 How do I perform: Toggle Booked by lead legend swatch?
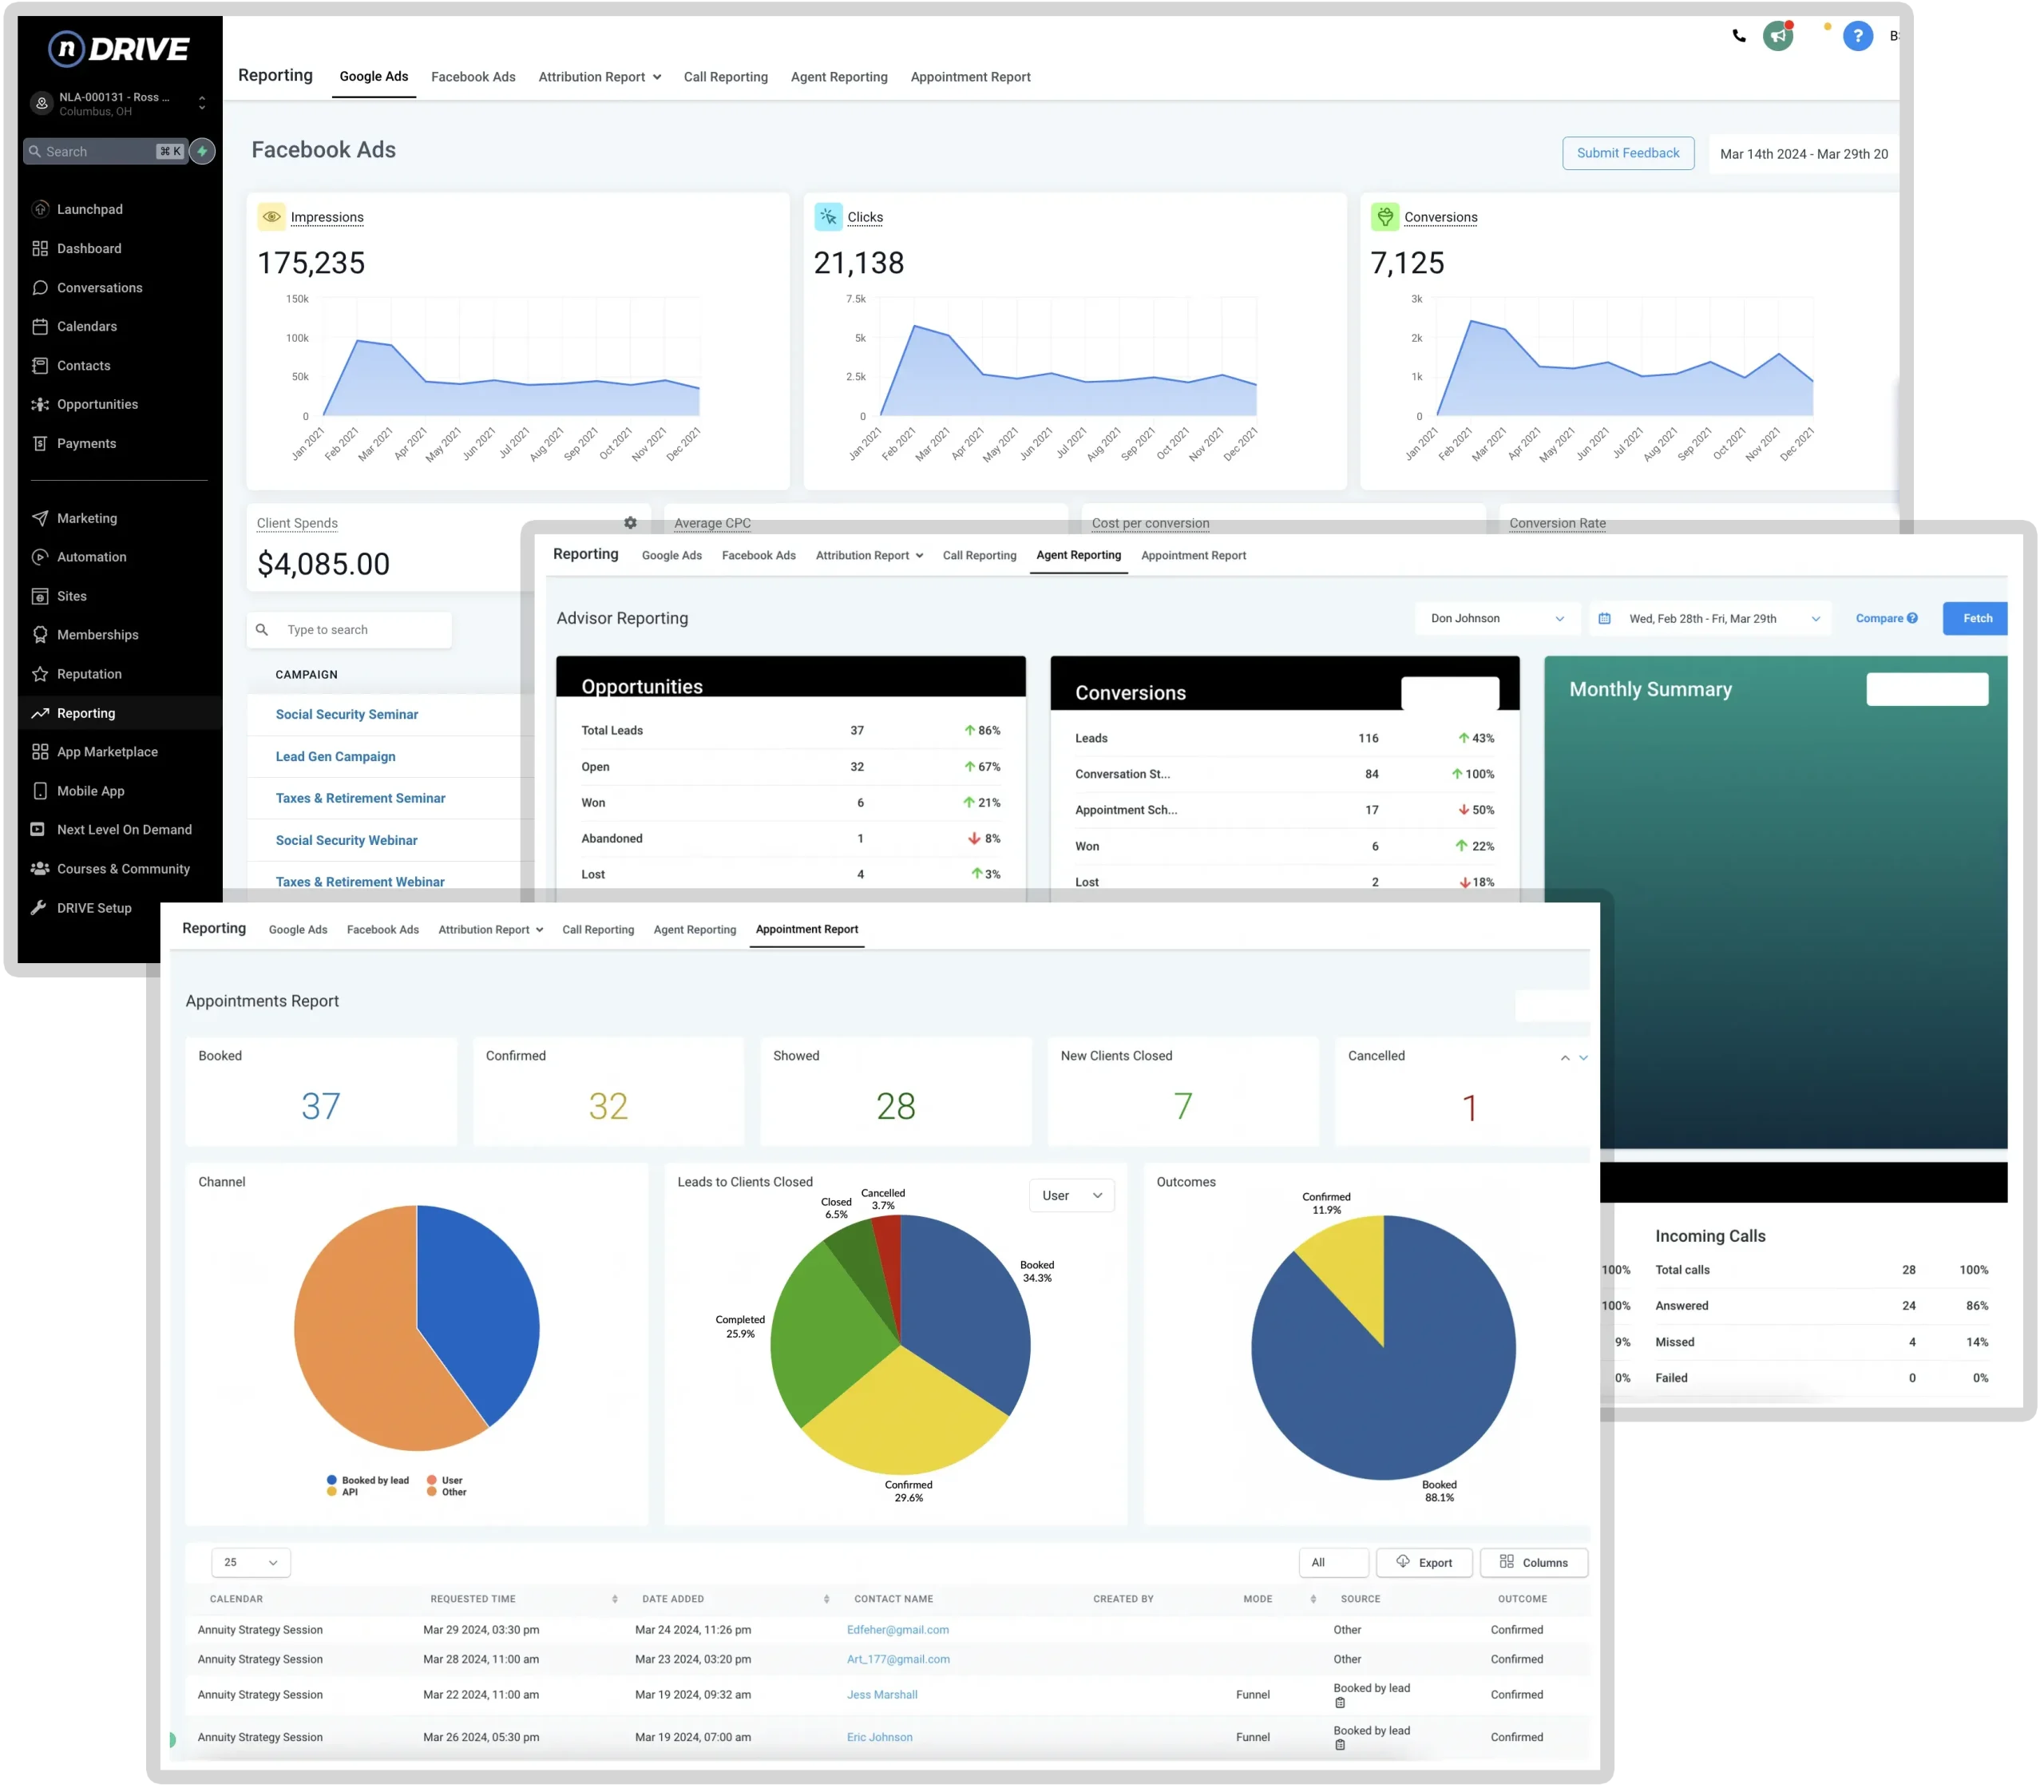coord(331,1480)
